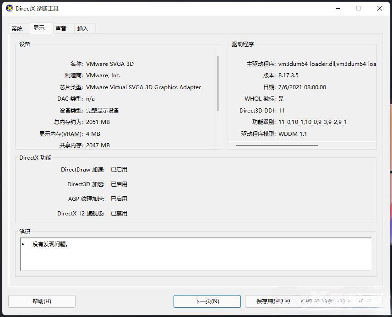This screenshot has height=317, width=392.
Task: Switch to the 系统 tab
Action: click(18, 28)
